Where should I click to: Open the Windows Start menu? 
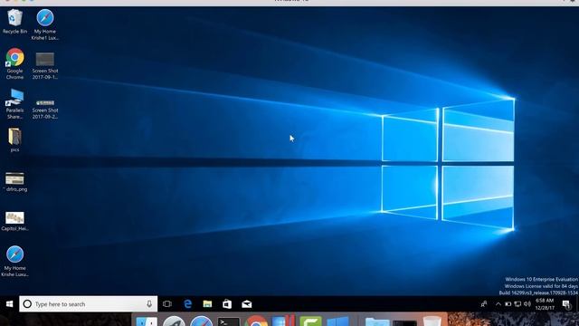[10, 304]
